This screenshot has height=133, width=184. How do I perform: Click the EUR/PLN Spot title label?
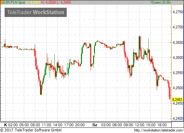tap(13, 2)
